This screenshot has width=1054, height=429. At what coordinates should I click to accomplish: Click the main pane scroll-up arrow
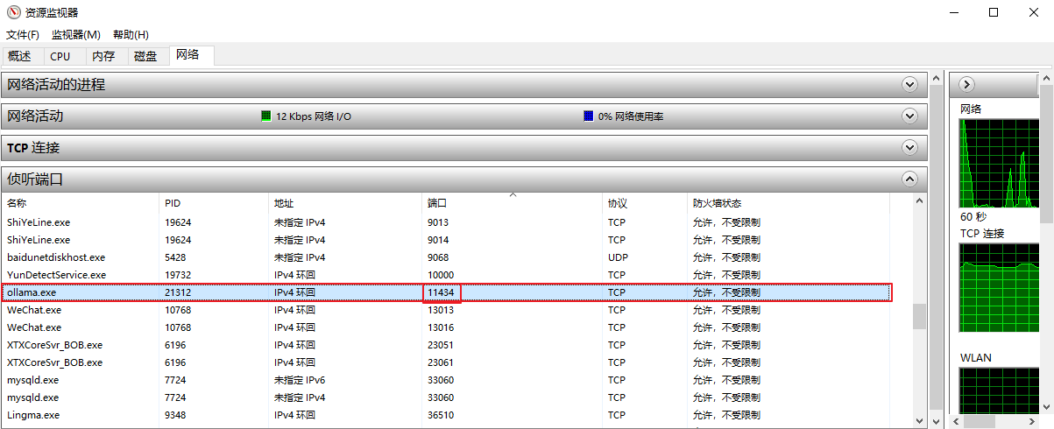coord(936,78)
